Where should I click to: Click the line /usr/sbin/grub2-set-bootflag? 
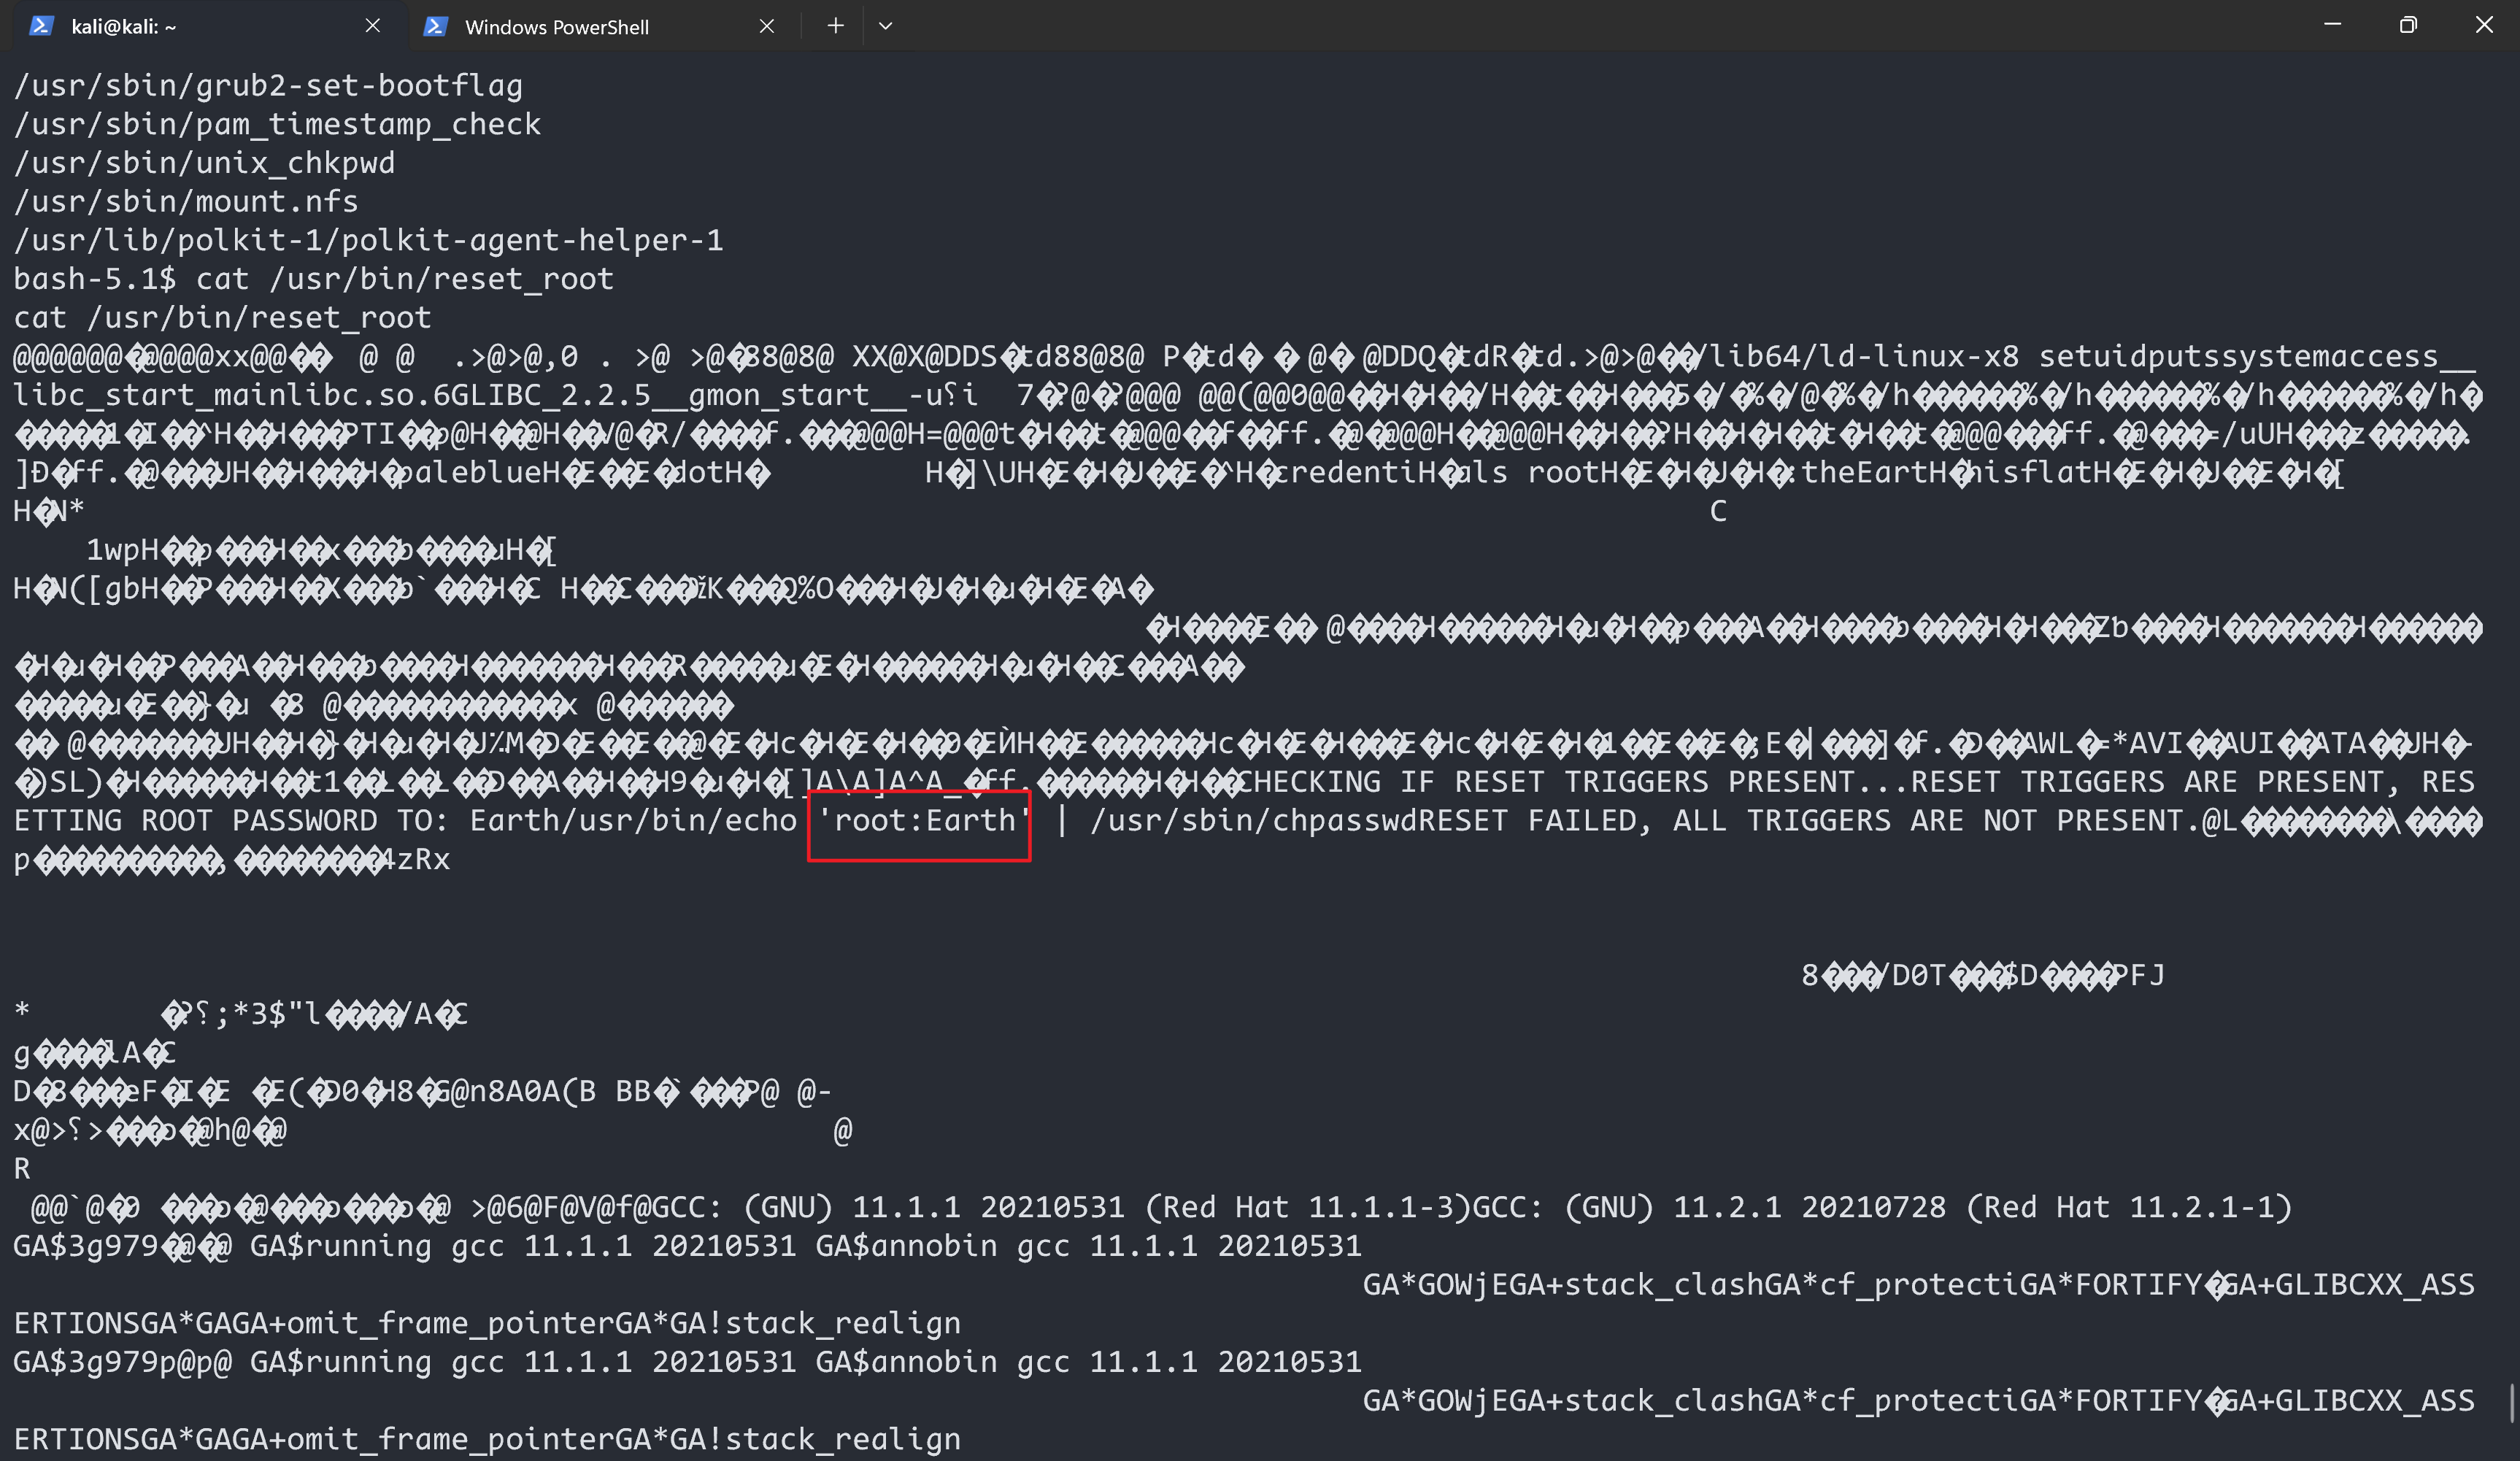coord(268,86)
